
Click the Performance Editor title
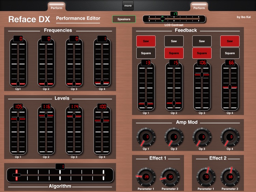(x=78, y=18)
